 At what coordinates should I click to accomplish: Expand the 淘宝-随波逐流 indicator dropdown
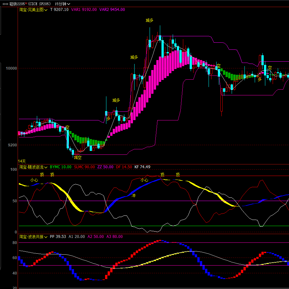point(46,167)
